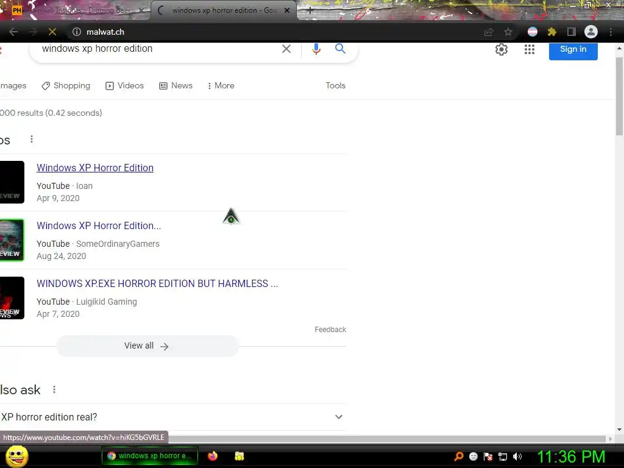Open a new browser tab
Image resolution: width=624 pixels, height=468 pixels.
[310, 10]
